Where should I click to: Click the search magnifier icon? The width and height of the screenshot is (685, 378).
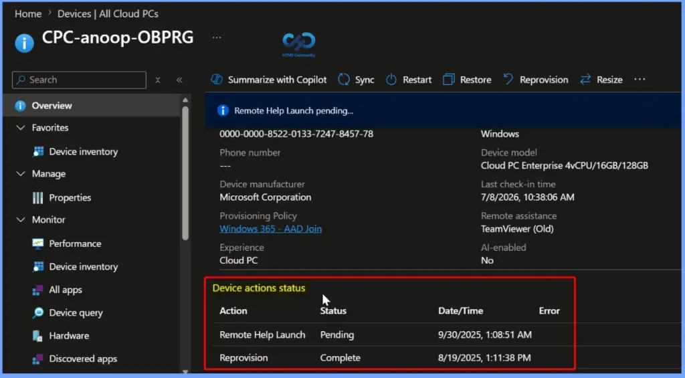point(21,80)
